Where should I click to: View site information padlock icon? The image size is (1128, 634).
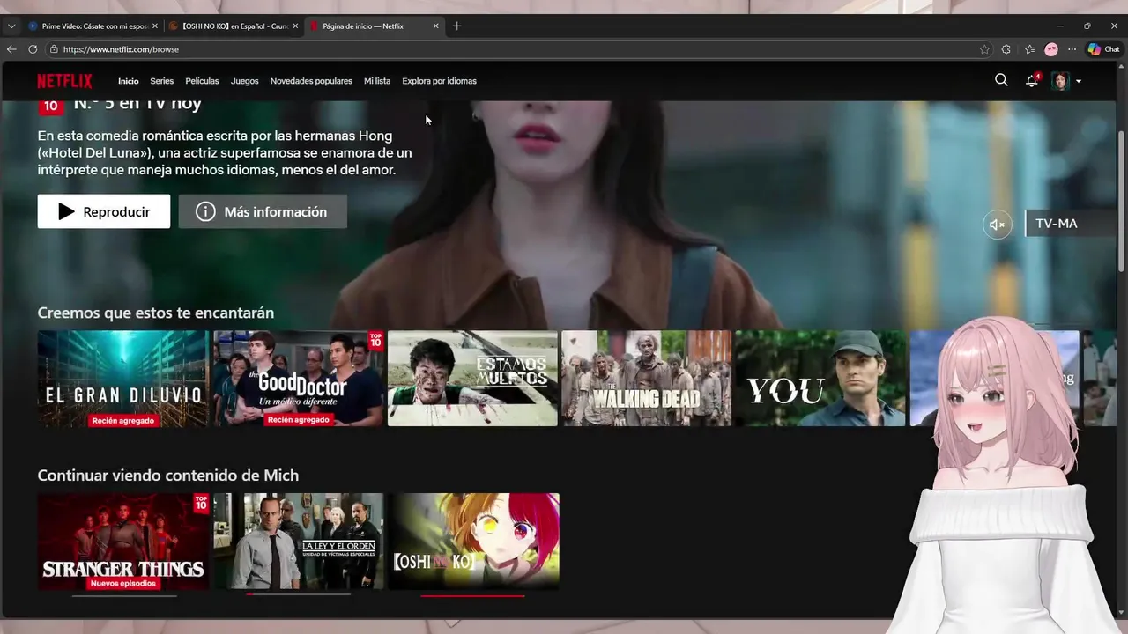[54, 50]
